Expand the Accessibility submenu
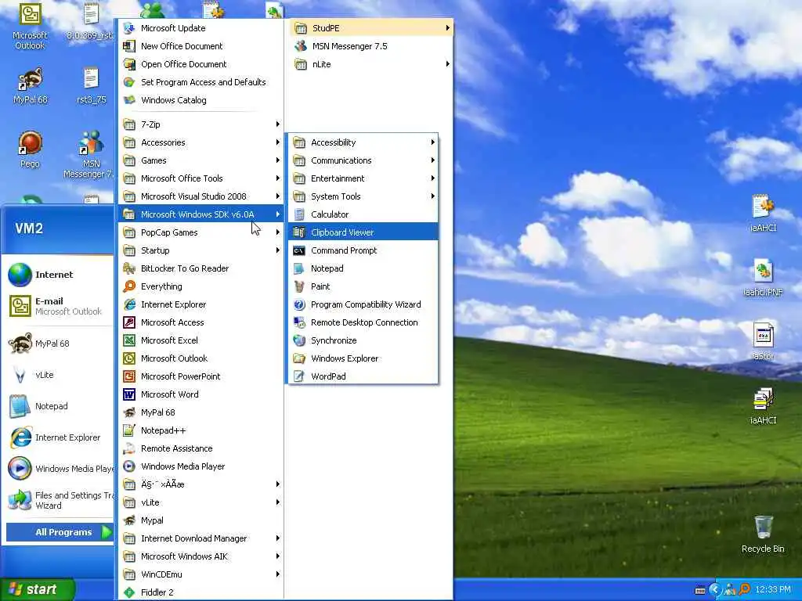 click(363, 142)
